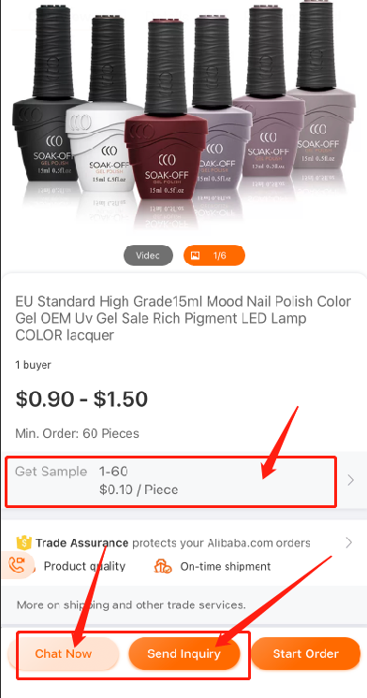The image size is (367, 698).
Task: Switch to the 1/6 photos tab
Action: pos(214,255)
